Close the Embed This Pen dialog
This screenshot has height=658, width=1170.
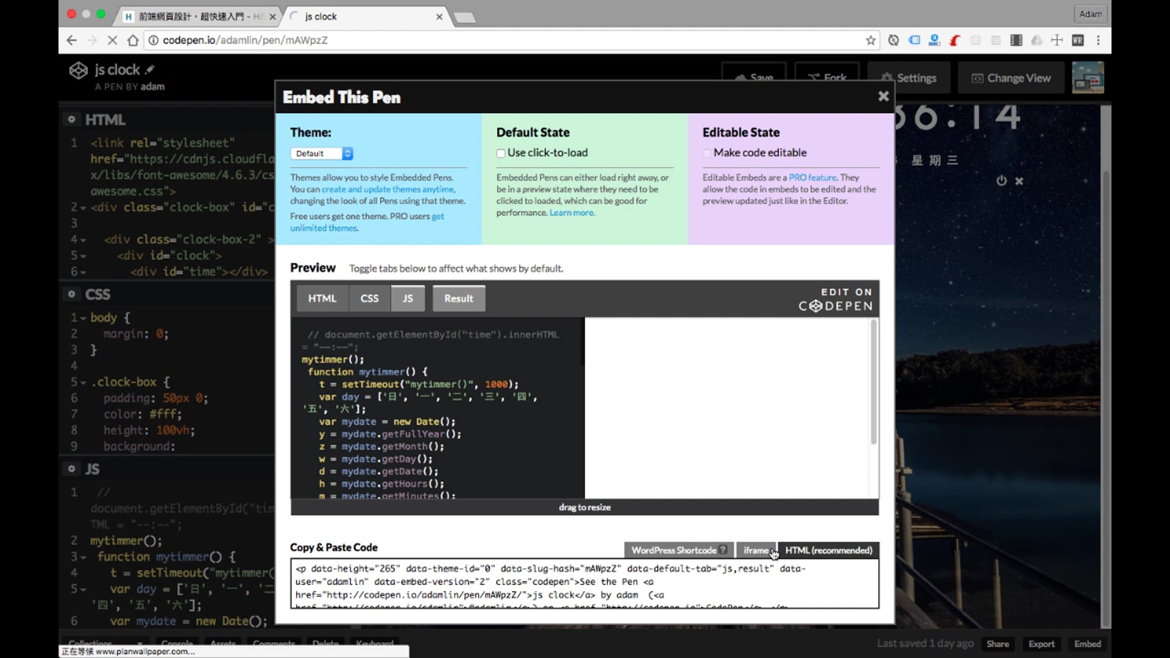point(883,96)
